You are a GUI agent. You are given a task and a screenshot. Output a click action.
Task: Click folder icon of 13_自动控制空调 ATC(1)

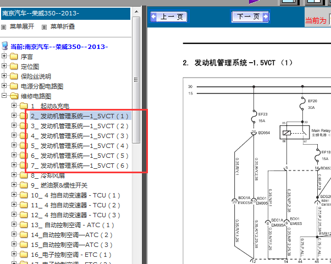(x=24, y=225)
